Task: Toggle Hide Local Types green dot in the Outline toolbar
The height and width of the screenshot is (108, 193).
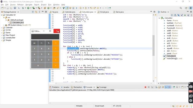Action: pyautogui.click(x=185, y=15)
